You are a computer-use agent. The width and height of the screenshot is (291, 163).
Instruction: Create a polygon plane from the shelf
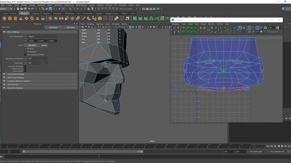pyautogui.click(x=26, y=18)
